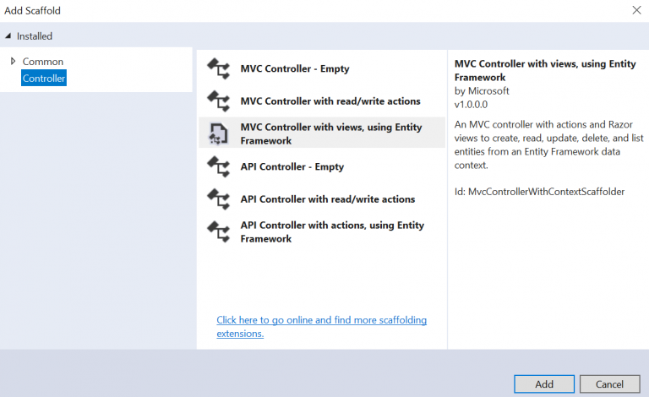Image resolution: width=649 pixels, height=397 pixels.
Task: Close the Add Scaffold dialog
Action: click(636, 10)
